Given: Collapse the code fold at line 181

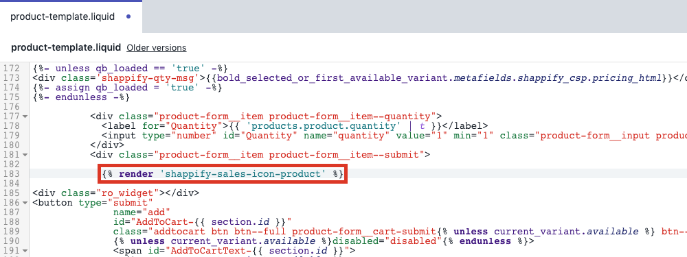Looking at the screenshot, I should point(25,155).
